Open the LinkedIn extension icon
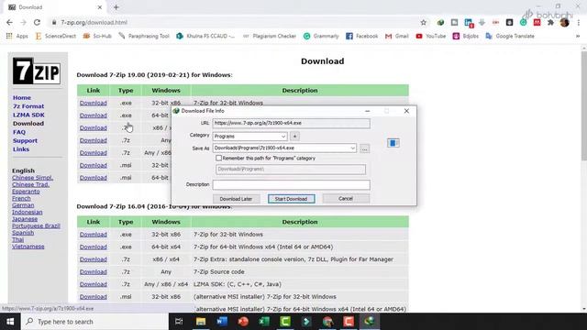 point(469,23)
